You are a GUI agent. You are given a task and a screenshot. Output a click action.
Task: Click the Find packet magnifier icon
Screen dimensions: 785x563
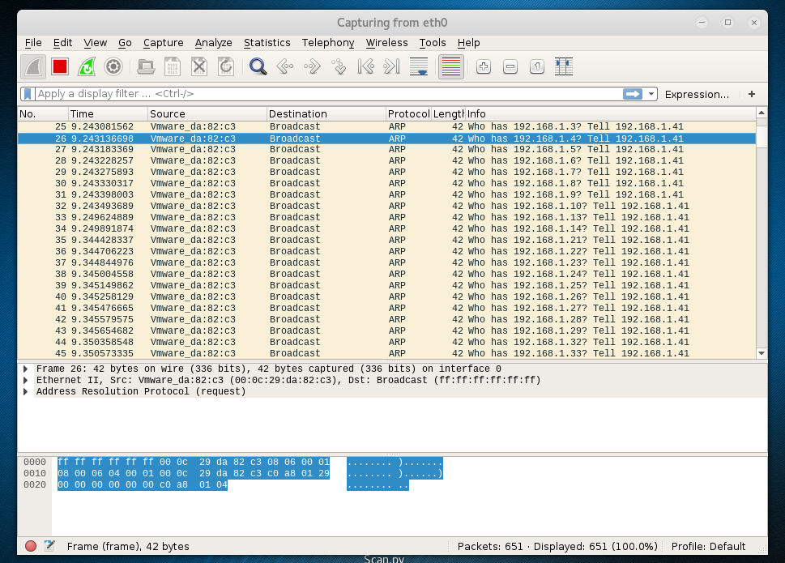tap(258, 66)
